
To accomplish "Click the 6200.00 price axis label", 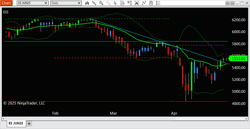I will pyautogui.click(x=239, y=20).
